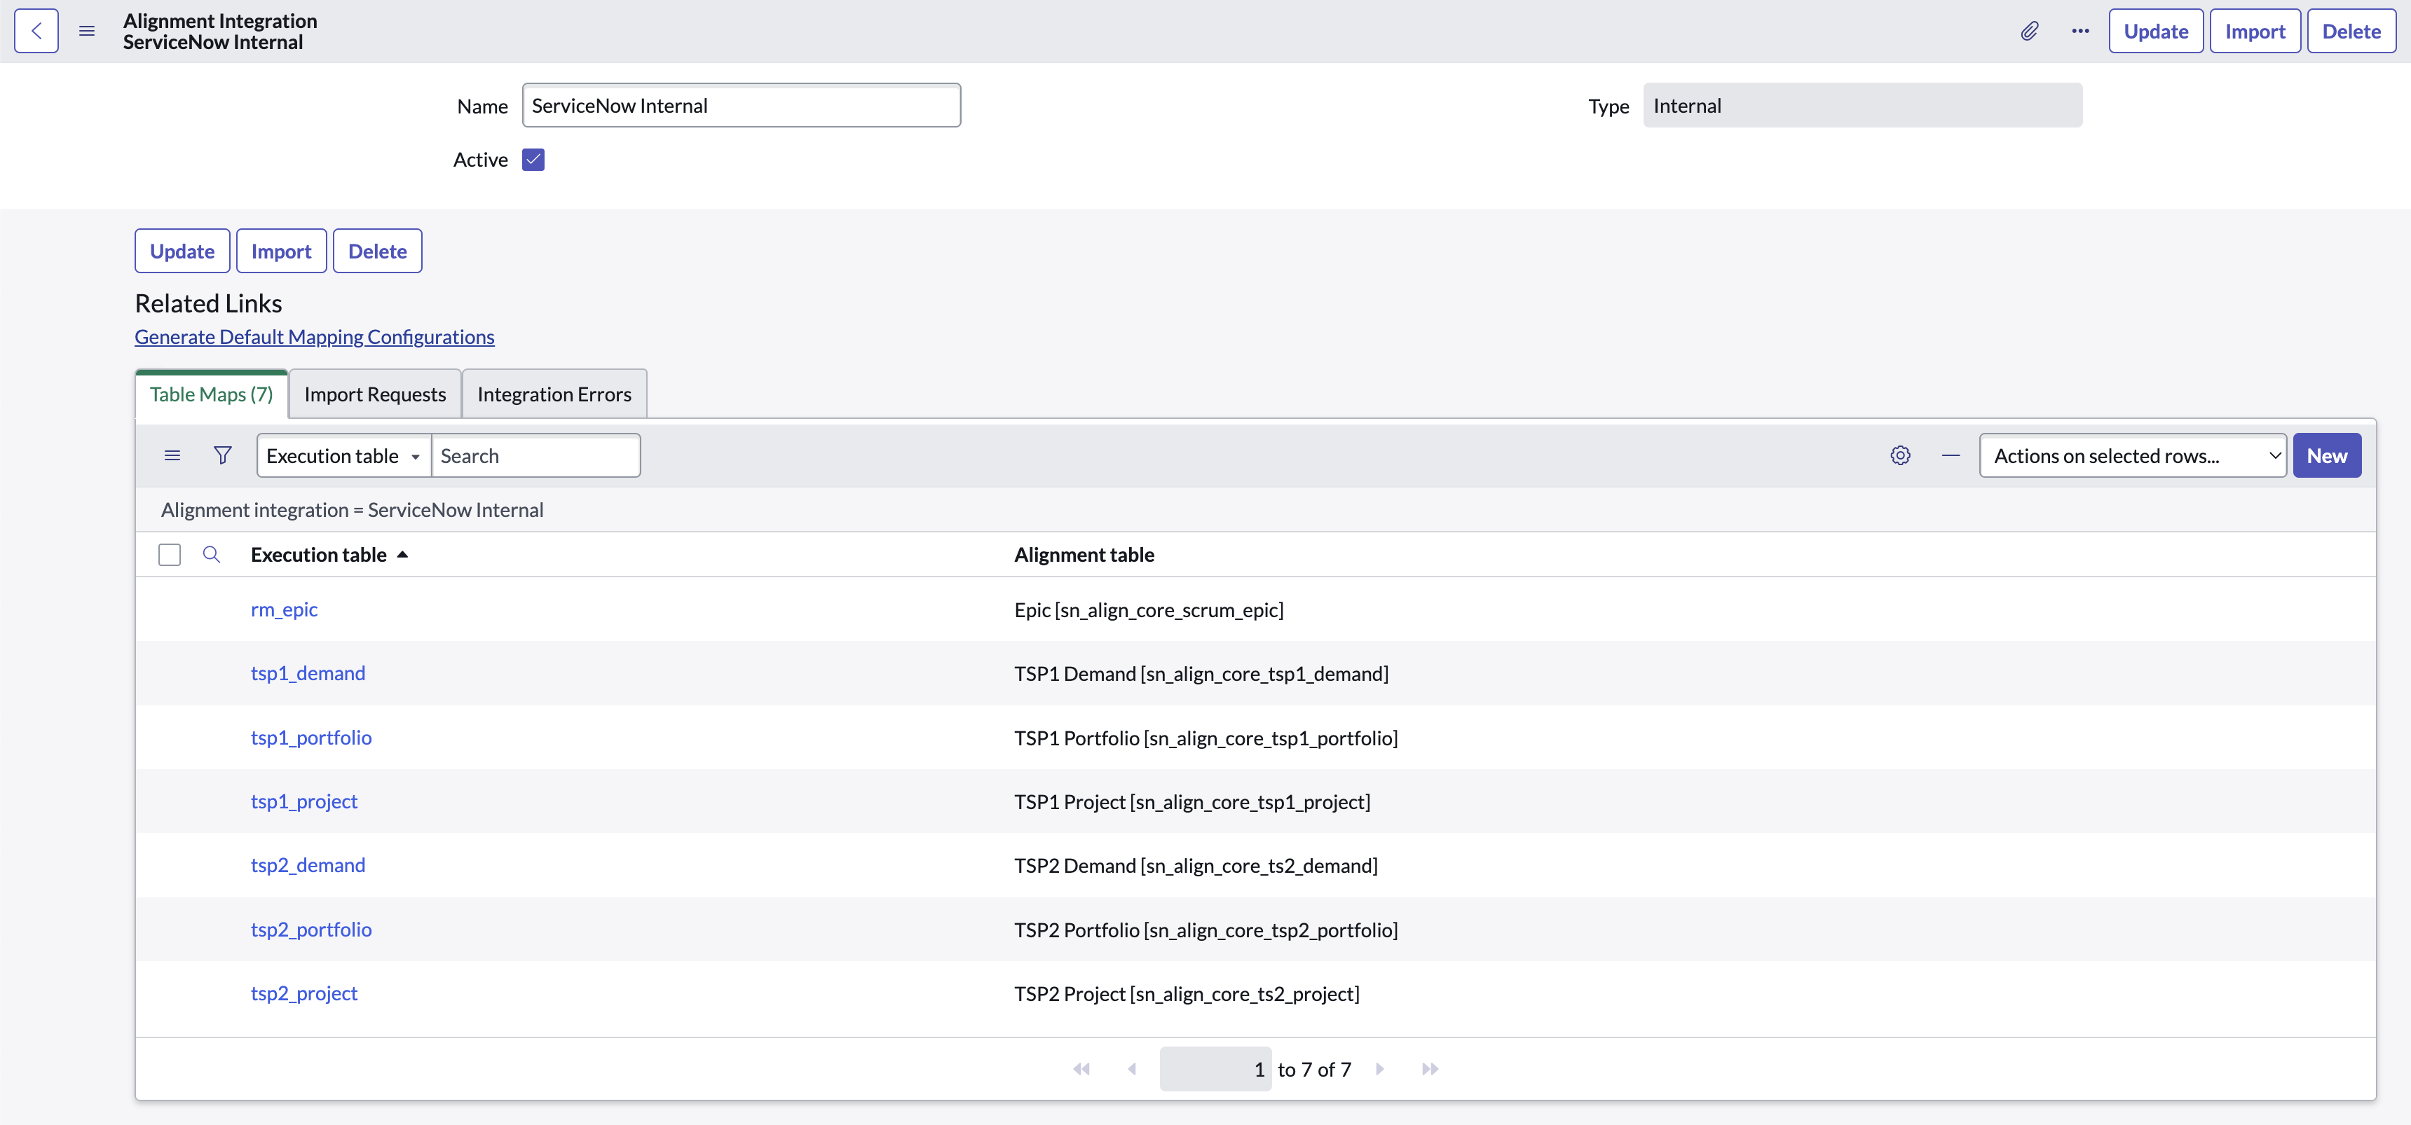Click the Type field showing Internal
Viewport: 2411px width, 1125px height.
click(x=1862, y=106)
